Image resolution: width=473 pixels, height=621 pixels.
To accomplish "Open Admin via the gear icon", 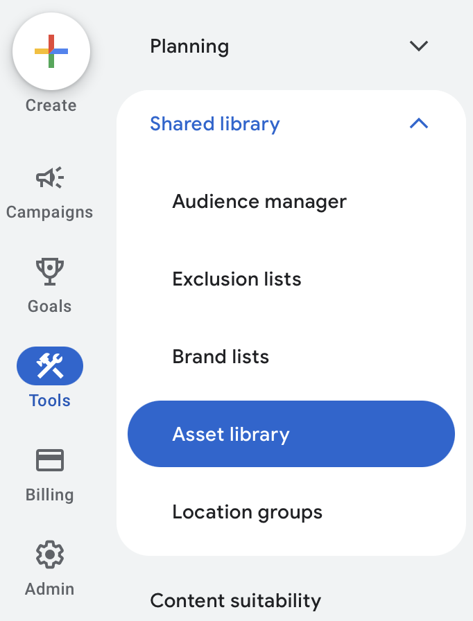I will pos(50,554).
